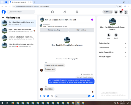
Task: Click the chat header house avatar
Action: click(42, 20)
